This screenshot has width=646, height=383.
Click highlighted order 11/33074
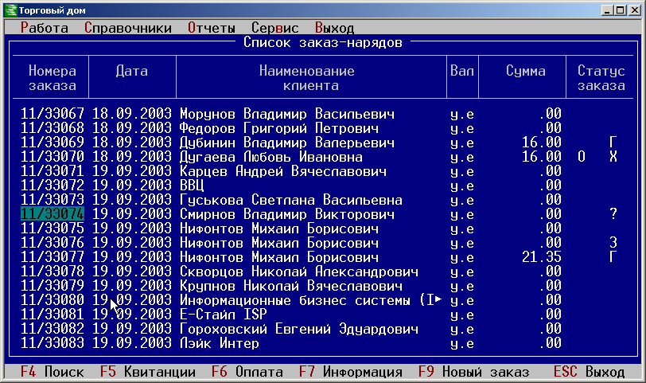53,214
